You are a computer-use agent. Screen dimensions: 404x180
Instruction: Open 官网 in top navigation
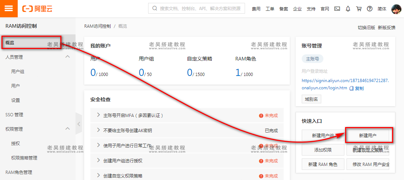(325, 9)
